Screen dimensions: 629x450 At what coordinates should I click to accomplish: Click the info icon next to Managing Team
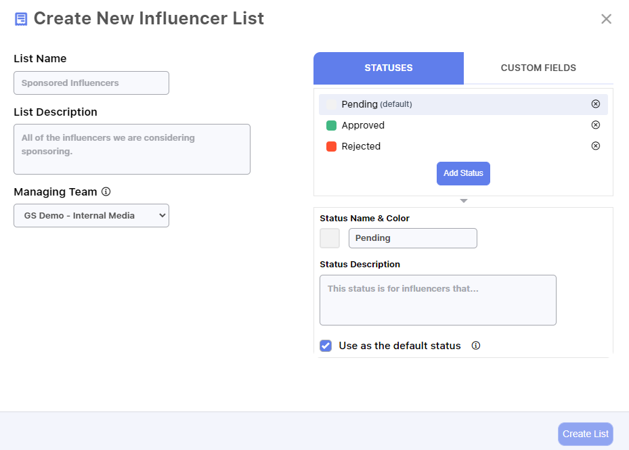[106, 192]
